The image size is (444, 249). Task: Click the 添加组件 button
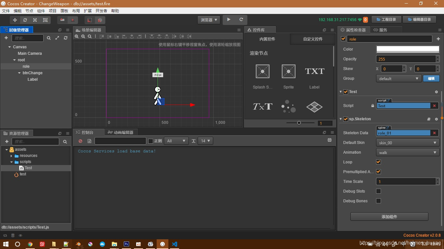[389, 217]
